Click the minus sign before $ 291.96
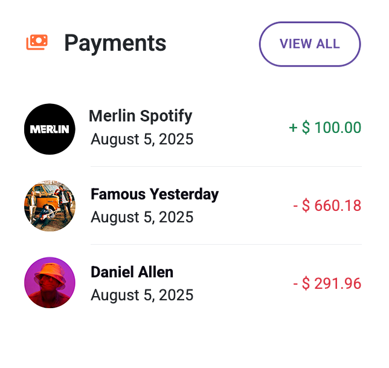The image size is (389, 368). pos(295,283)
